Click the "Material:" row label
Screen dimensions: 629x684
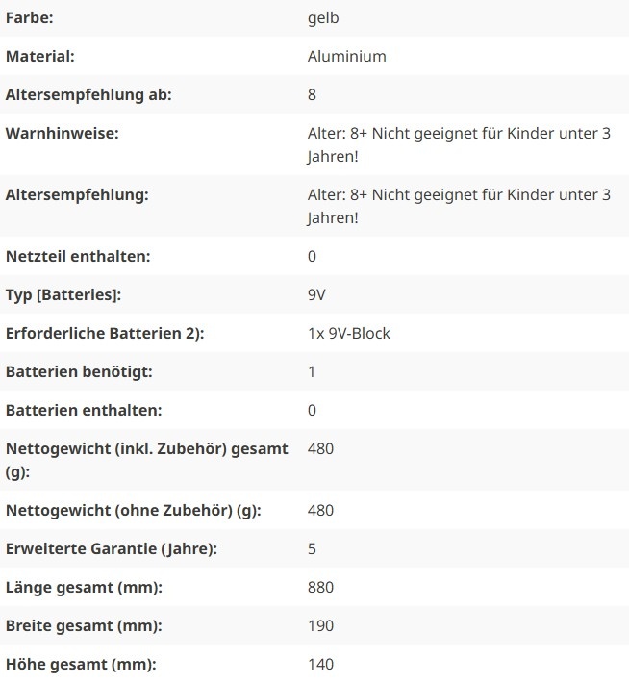(39, 56)
